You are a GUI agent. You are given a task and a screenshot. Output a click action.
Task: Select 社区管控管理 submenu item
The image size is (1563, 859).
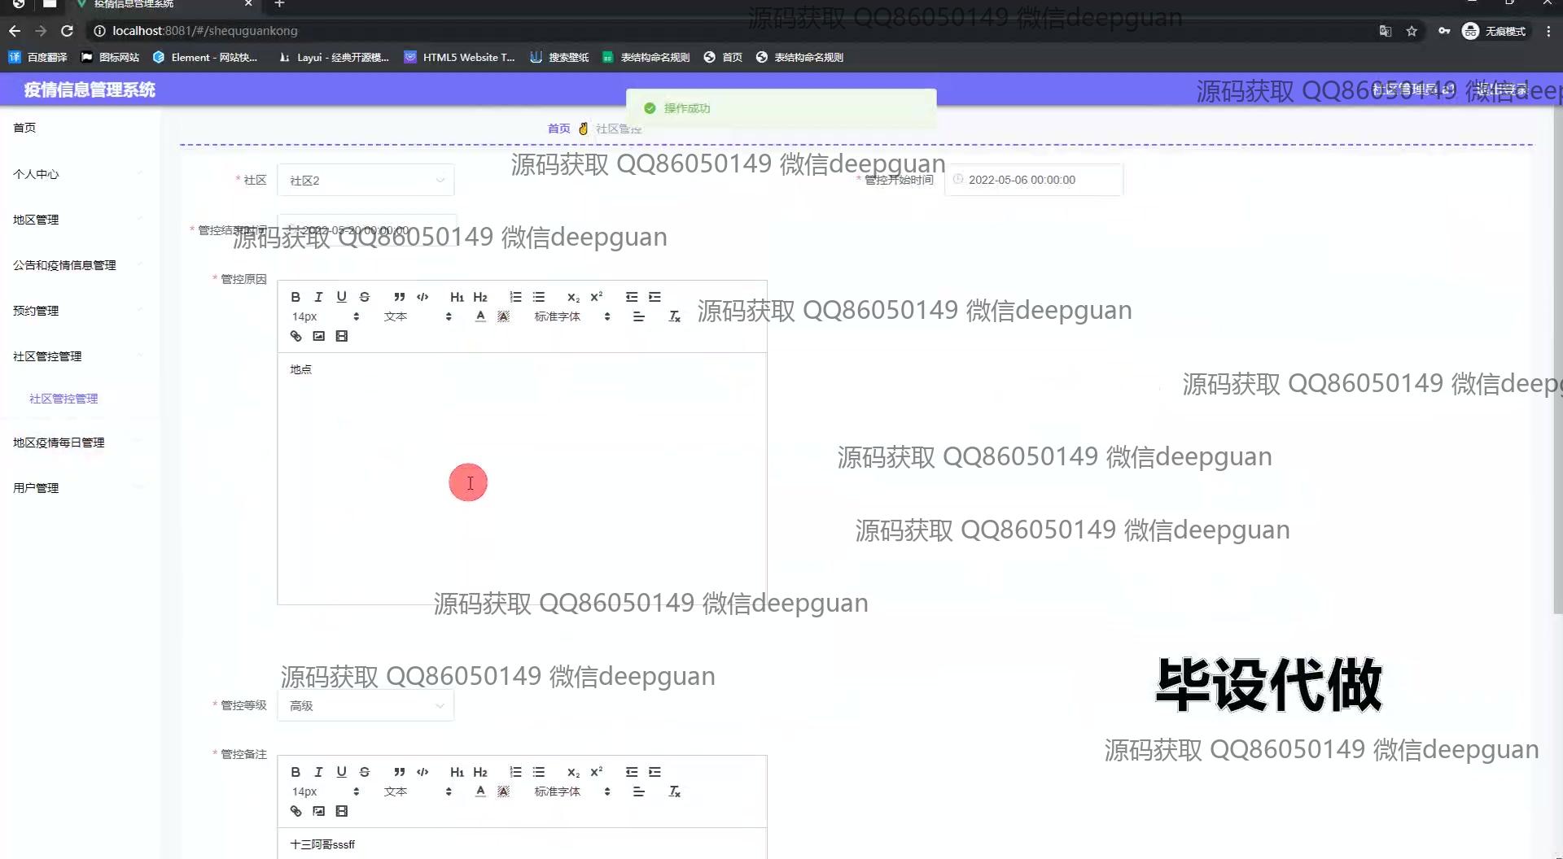coord(63,399)
